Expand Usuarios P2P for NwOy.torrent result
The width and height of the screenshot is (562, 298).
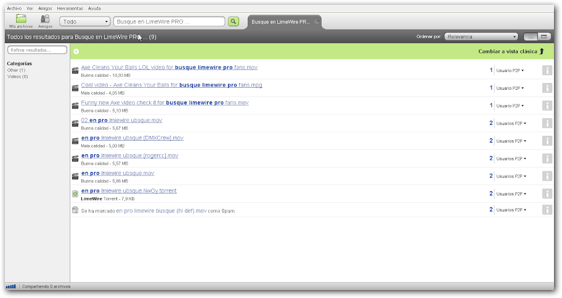click(511, 194)
